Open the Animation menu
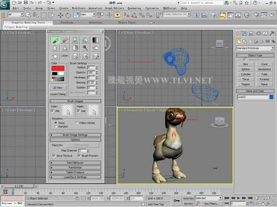Image resolution: width=277 pixels, height=207 pixels. tap(95, 8)
